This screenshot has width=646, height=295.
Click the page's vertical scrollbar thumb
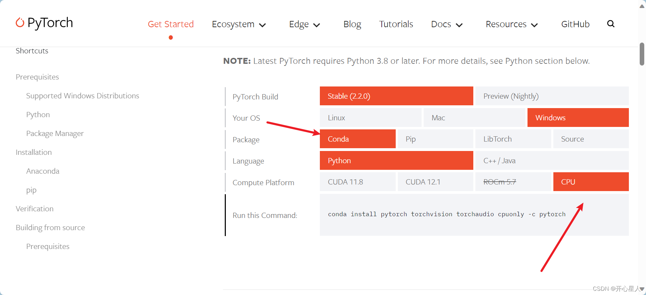pyautogui.click(x=642, y=54)
